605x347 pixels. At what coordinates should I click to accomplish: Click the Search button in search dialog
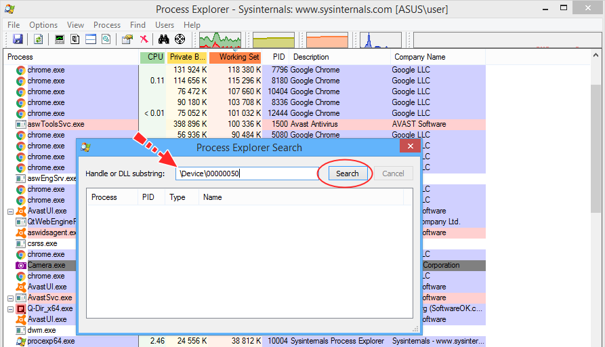[348, 173]
